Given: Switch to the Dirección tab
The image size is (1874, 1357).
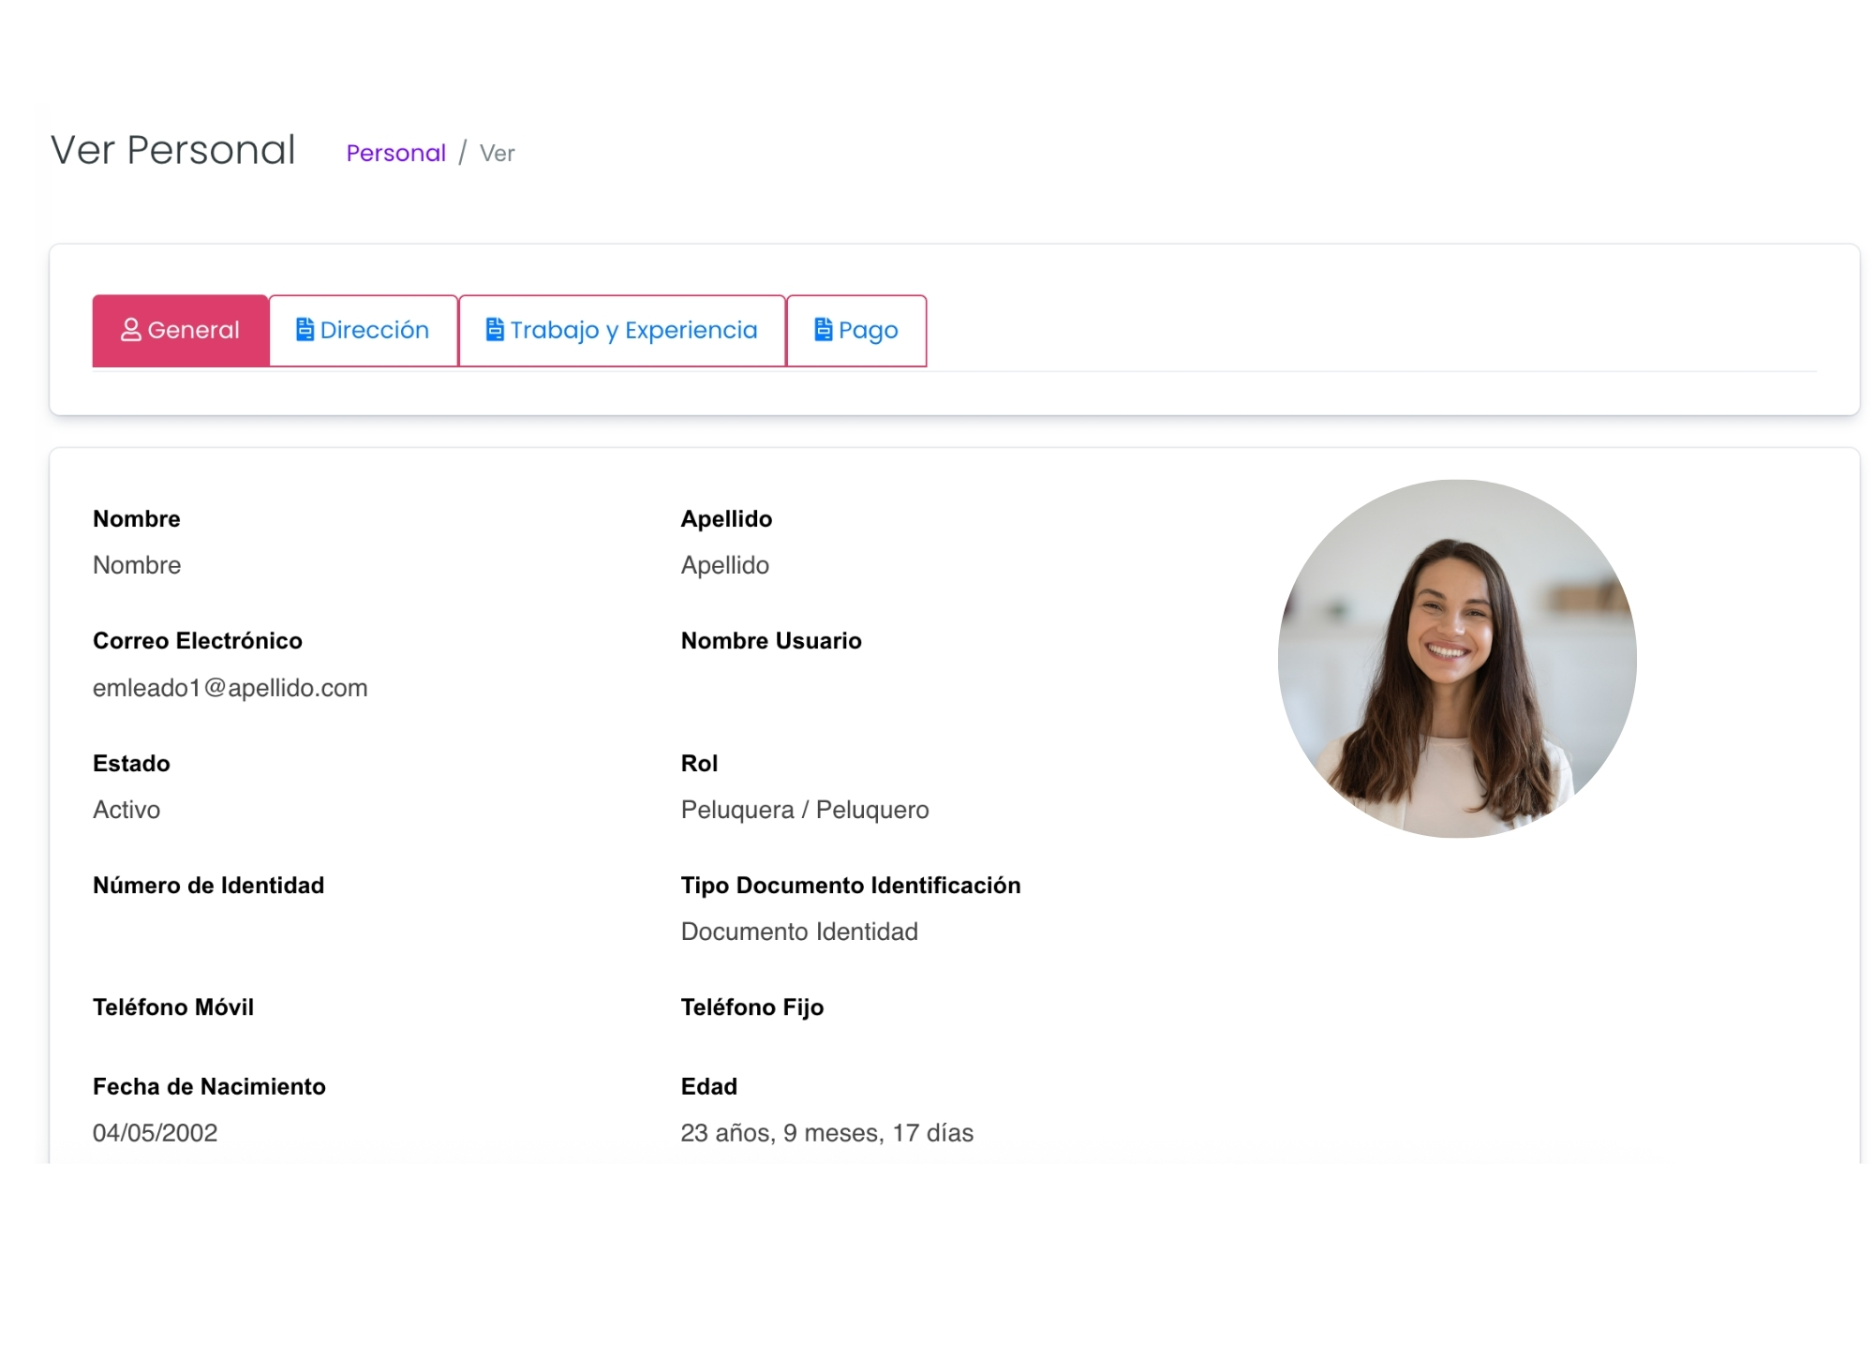Looking at the screenshot, I should [x=364, y=330].
